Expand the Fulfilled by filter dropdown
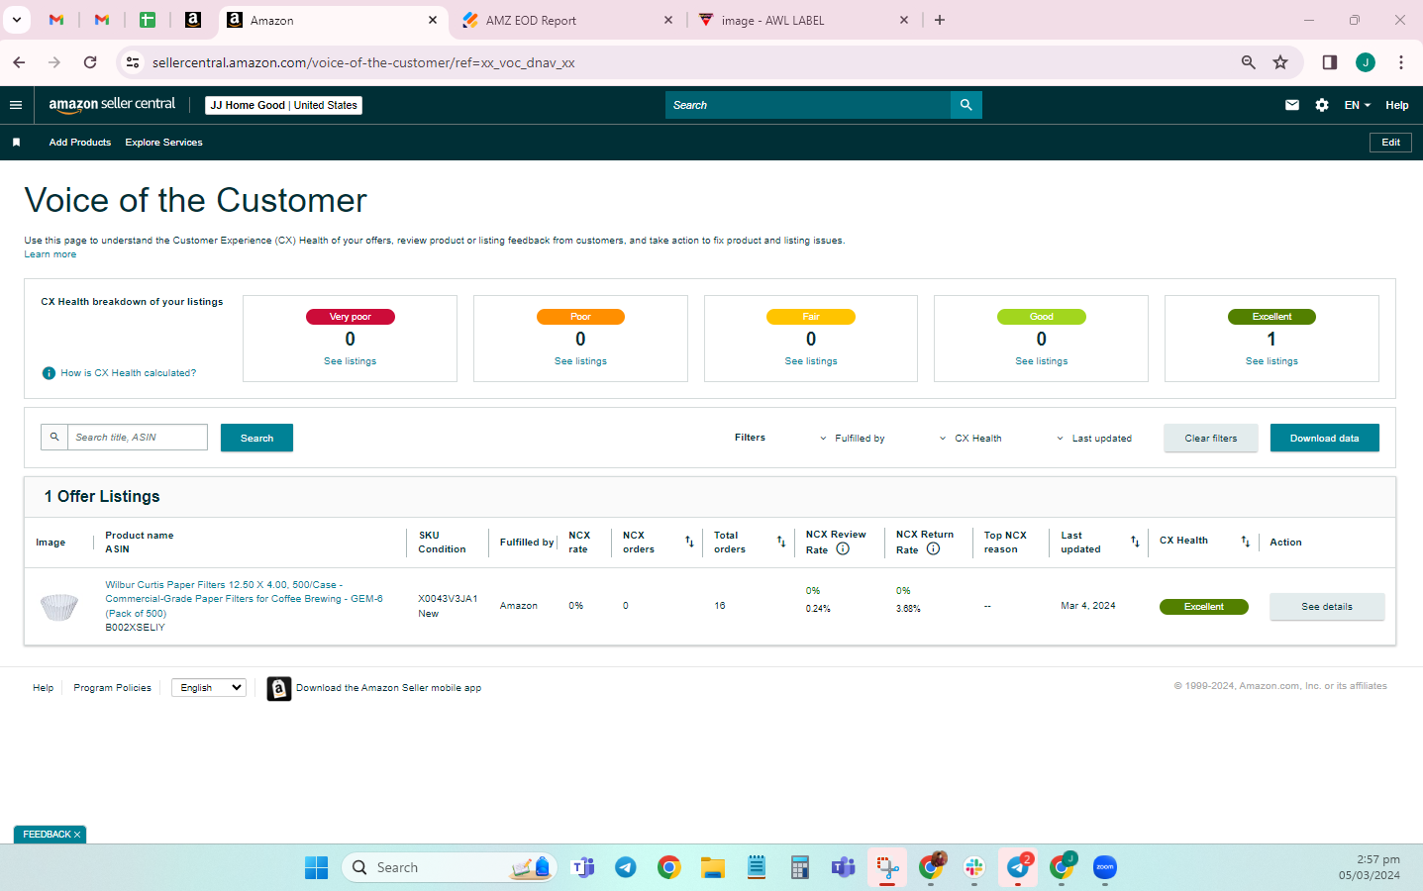This screenshot has height=891, width=1423. 853,439
